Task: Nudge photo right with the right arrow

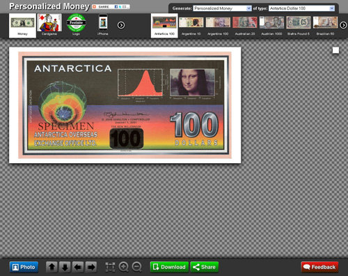Action: (91, 267)
